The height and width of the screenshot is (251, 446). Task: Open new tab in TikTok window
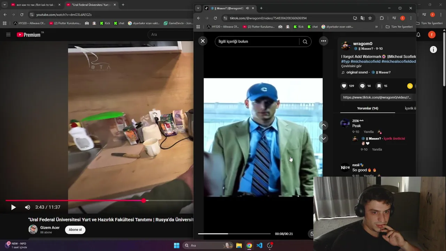tap(261, 8)
